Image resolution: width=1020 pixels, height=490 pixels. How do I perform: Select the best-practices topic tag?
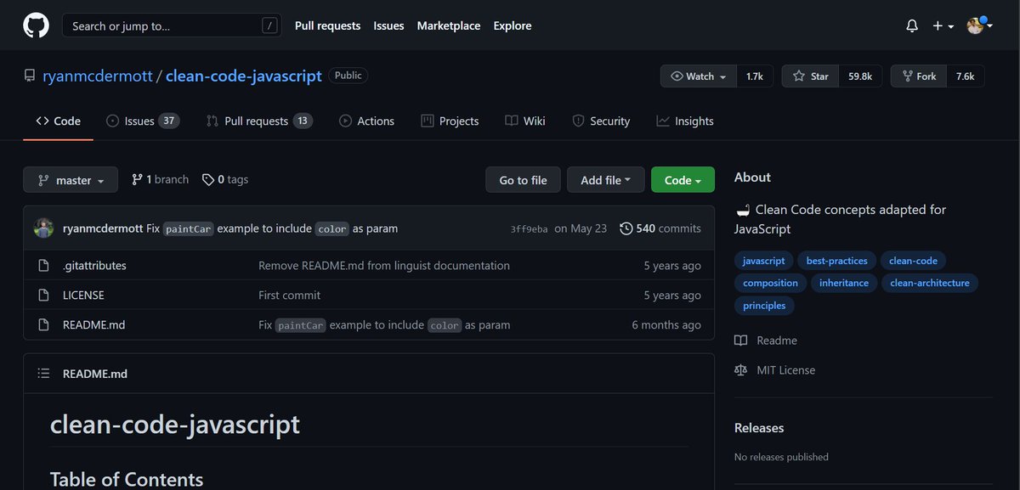coord(836,261)
